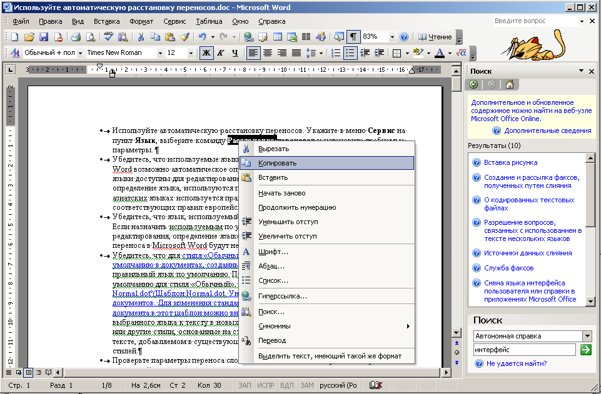Click the document vertical scrollbar down arrow
Image resolution: width=601 pixels, height=394 pixels.
click(456, 333)
